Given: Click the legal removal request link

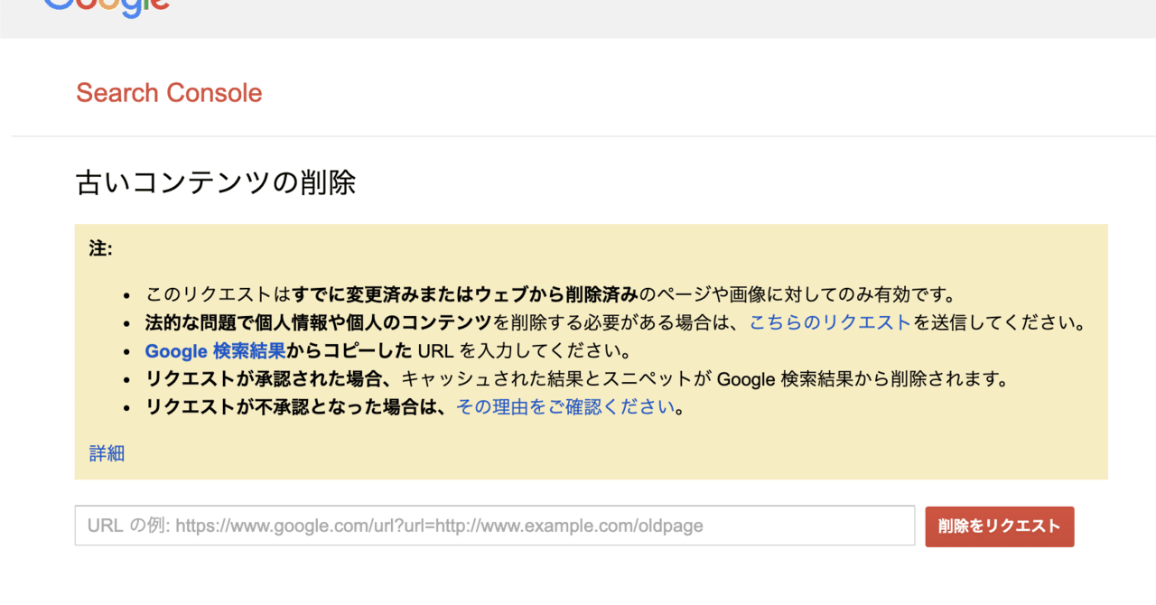Looking at the screenshot, I should tap(830, 321).
